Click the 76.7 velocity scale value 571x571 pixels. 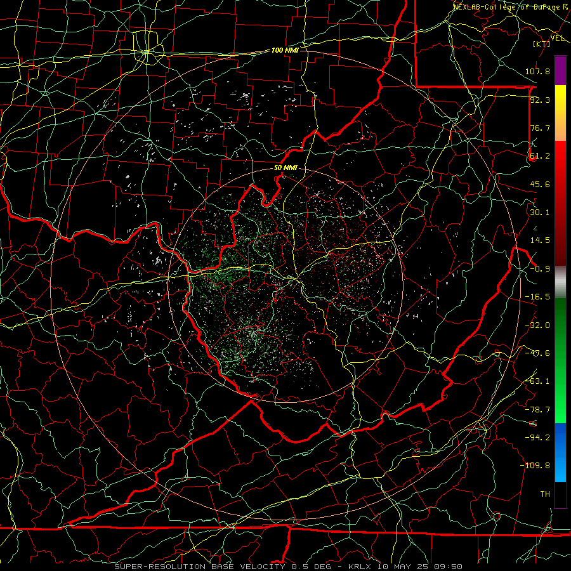coord(540,128)
